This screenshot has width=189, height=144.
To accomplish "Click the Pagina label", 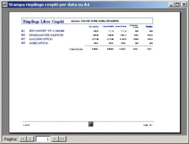I will pos(11,139).
